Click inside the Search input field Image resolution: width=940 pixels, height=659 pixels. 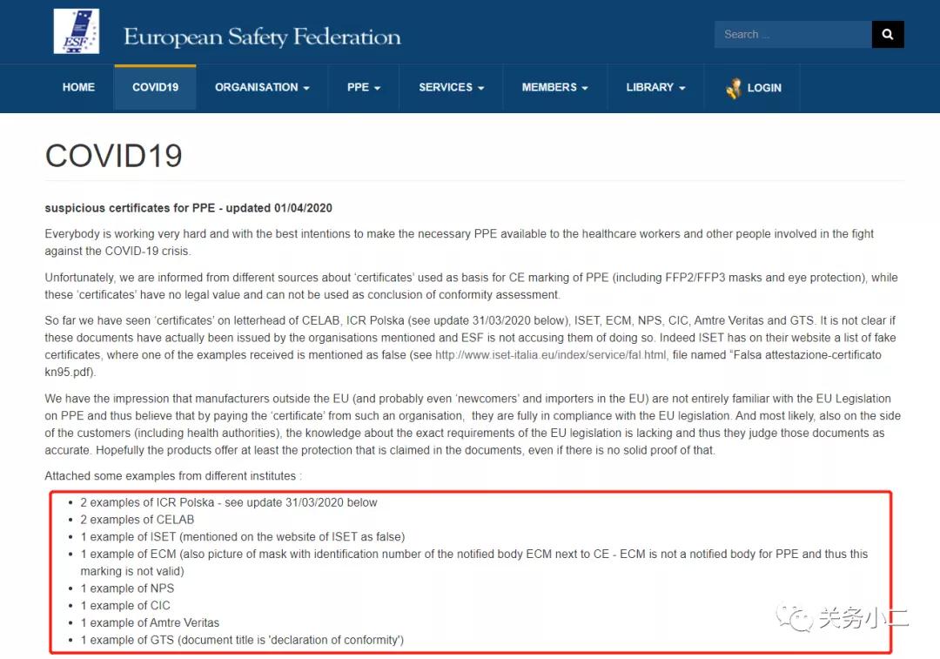[788, 34]
